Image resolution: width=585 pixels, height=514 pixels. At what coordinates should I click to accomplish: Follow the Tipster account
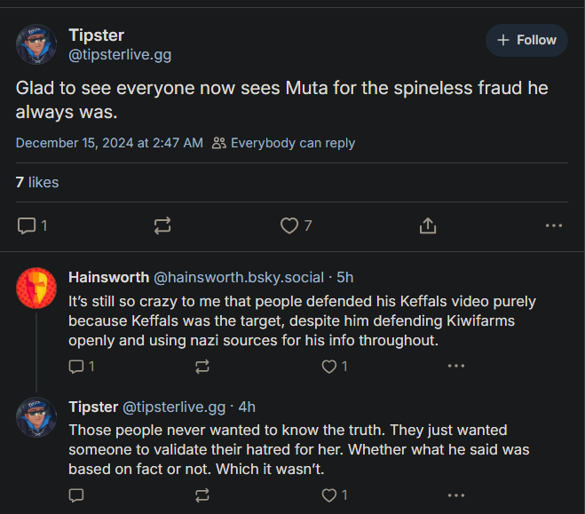[526, 40]
